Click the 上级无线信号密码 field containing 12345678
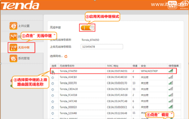Viewport: 189px width, 119px height. pyautogui.click(x=102, y=47)
